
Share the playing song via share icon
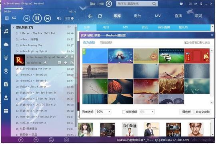click(72, 63)
